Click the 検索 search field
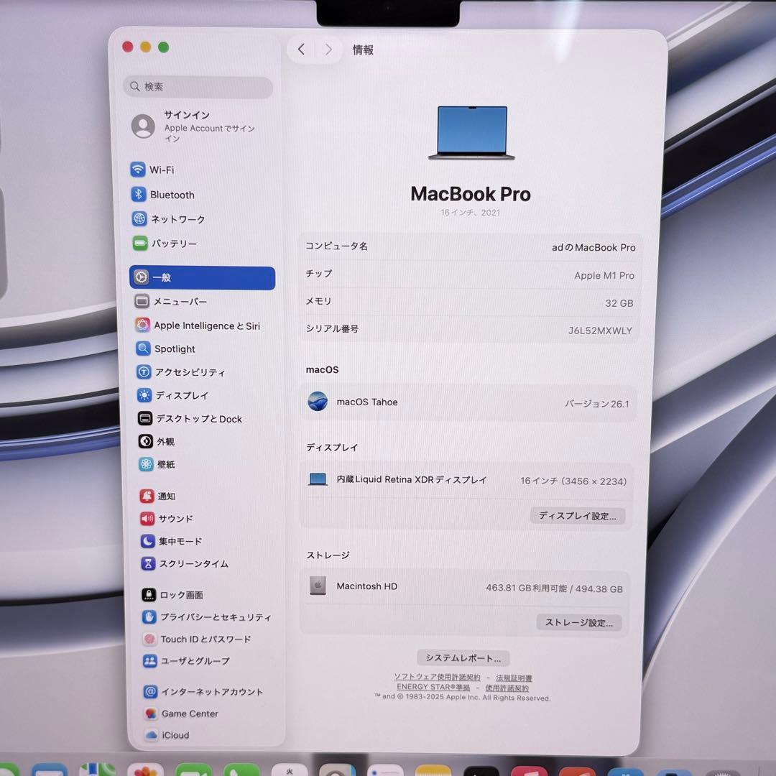 (198, 87)
